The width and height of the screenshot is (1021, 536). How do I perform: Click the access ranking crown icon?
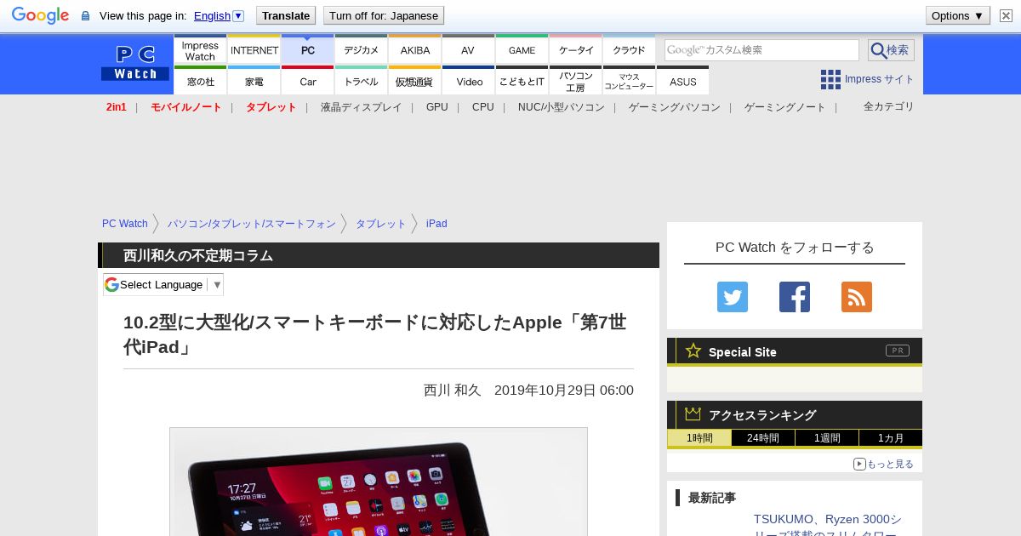tap(693, 414)
